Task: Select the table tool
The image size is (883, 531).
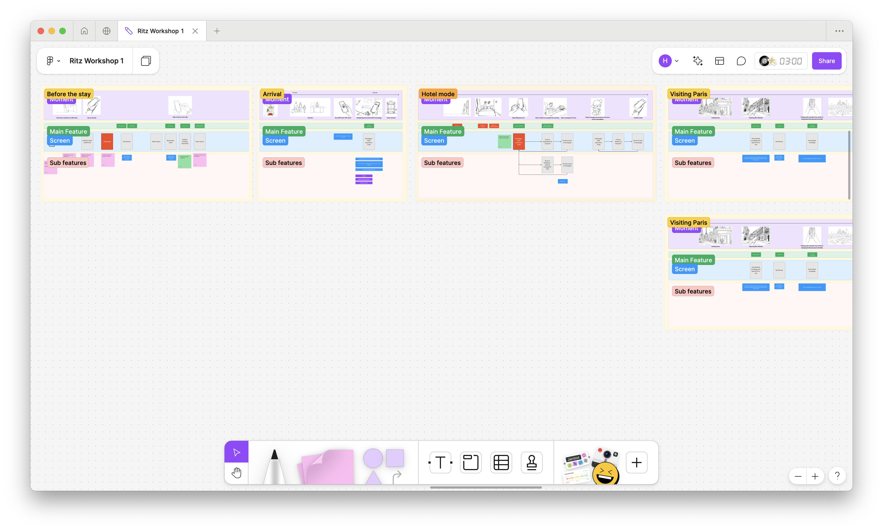Action: point(501,462)
